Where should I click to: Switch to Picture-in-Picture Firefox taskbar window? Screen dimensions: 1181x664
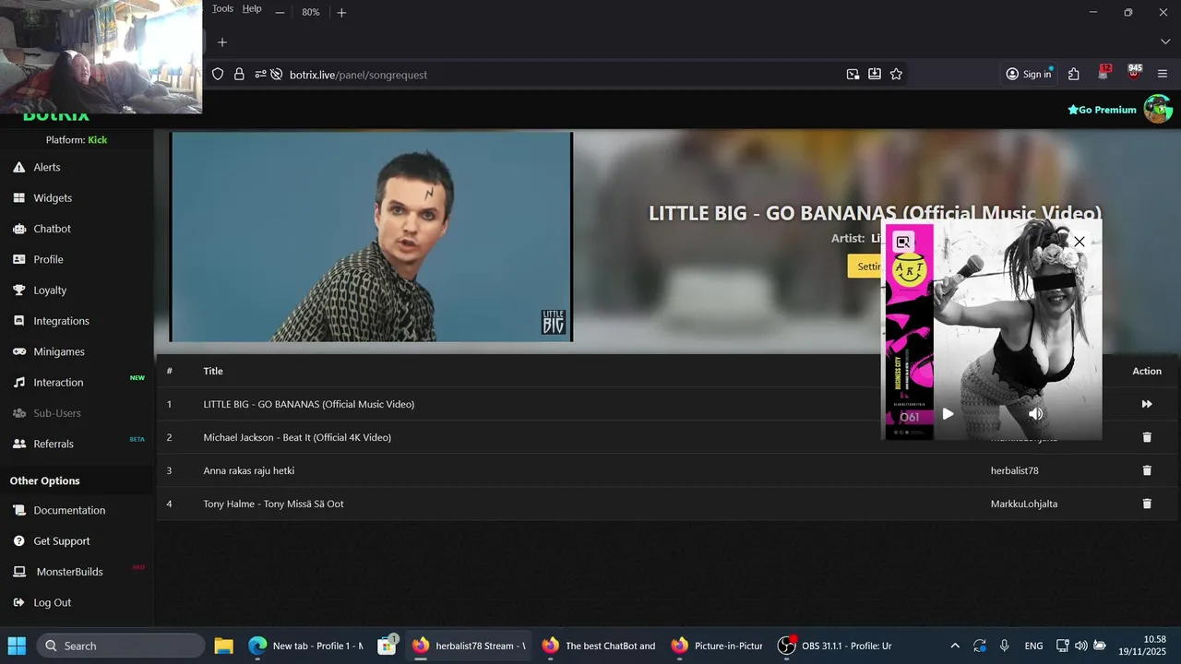click(x=717, y=646)
